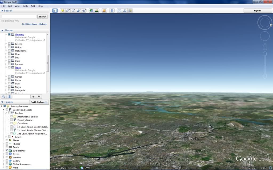Collapse the Search panel

click(2, 11)
